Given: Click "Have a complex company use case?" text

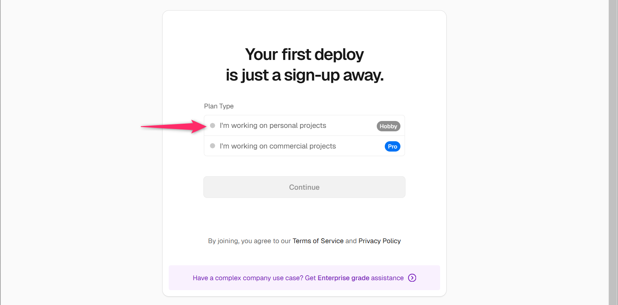Looking at the screenshot, I should [248, 278].
